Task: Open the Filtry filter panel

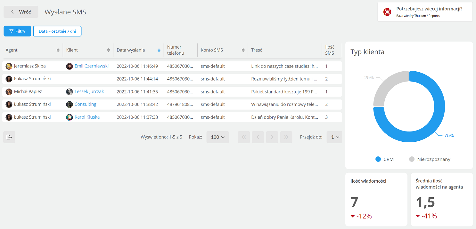Action: 17,31
